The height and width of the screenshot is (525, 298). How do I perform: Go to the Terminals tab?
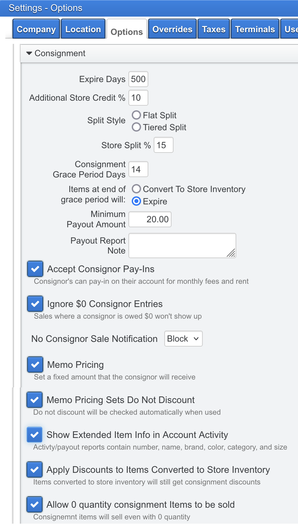tap(255, 29)
